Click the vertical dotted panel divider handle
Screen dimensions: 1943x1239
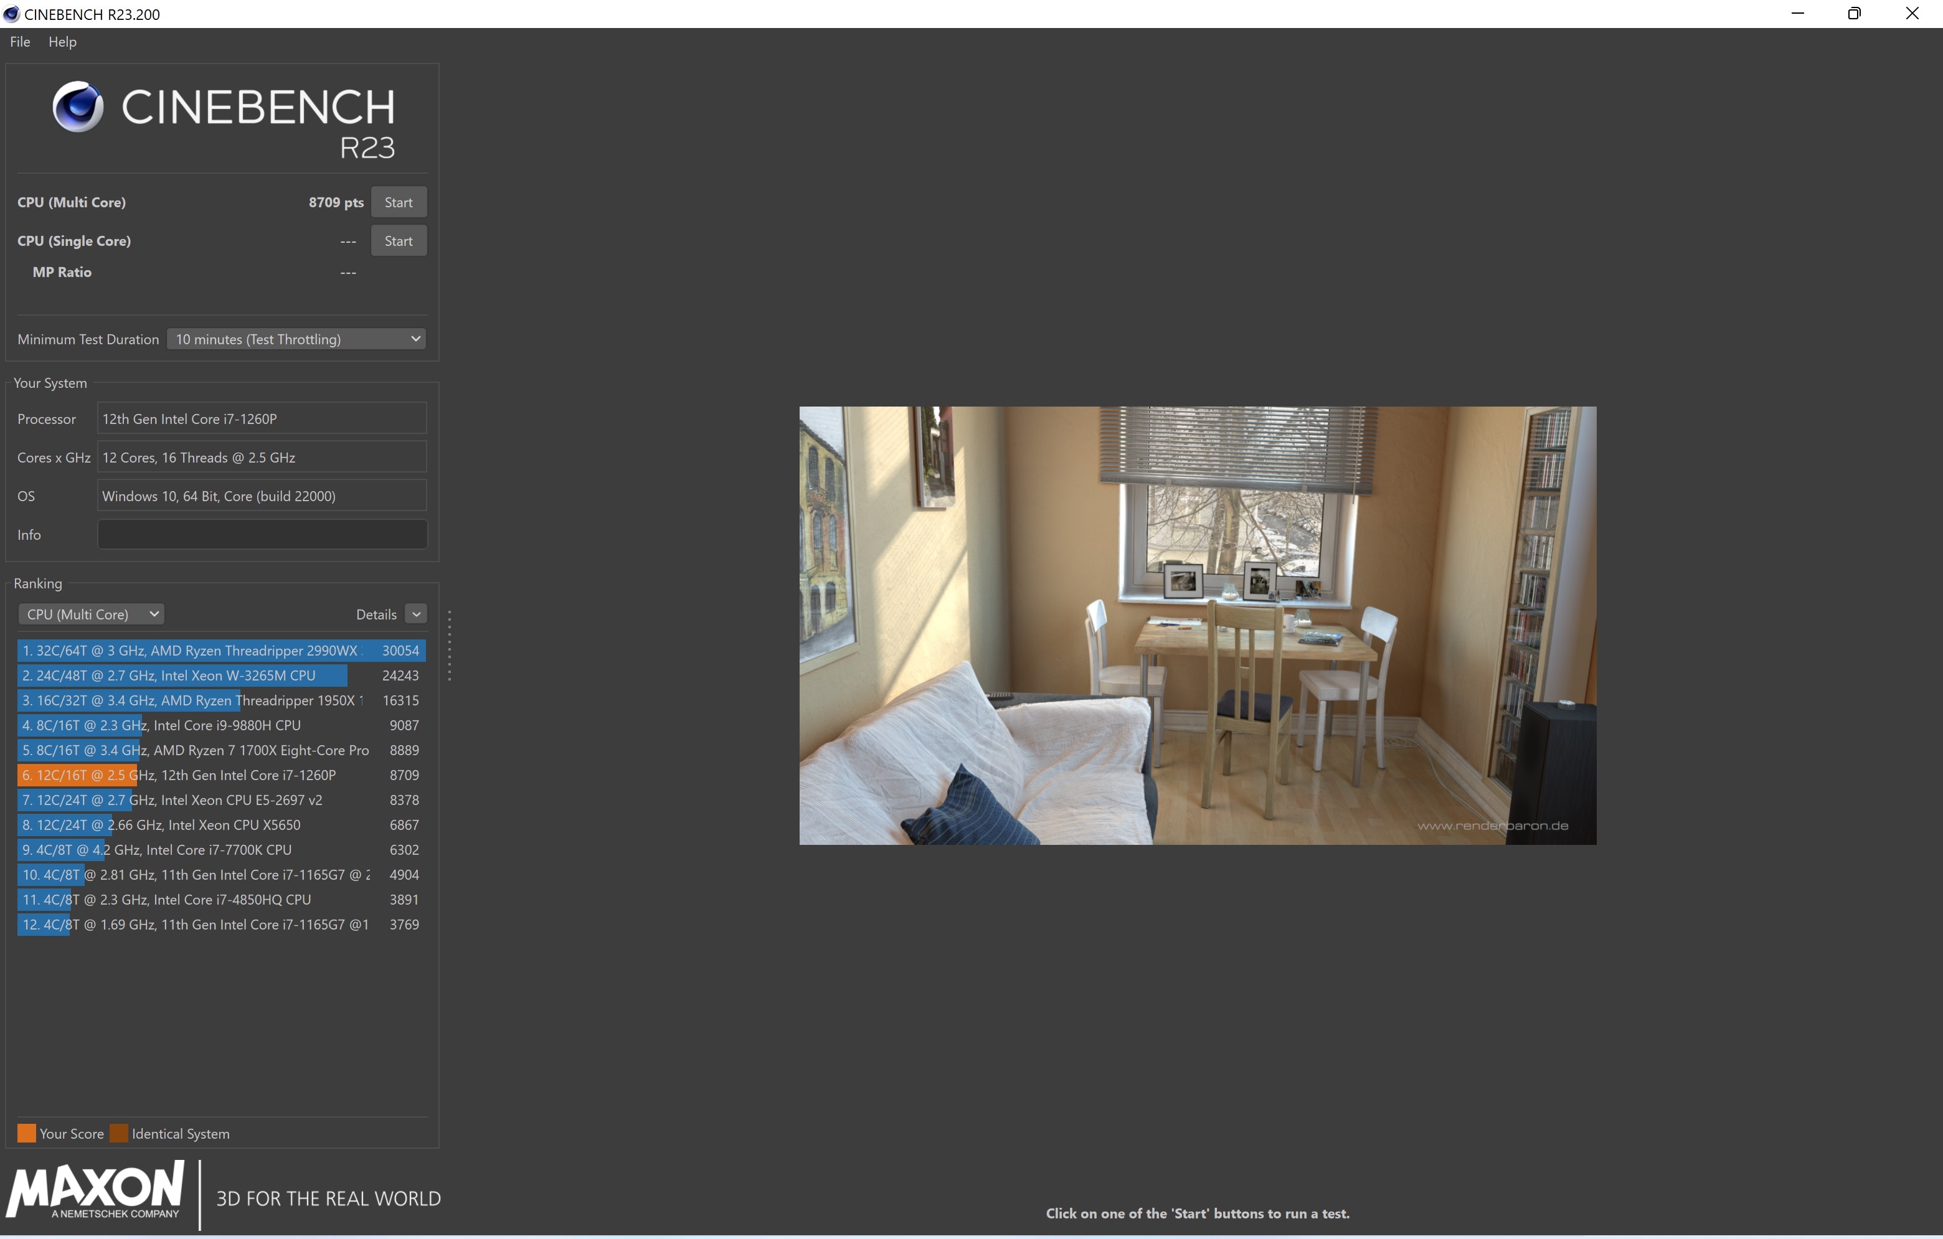pyautogui.click(x=450, y=645)
